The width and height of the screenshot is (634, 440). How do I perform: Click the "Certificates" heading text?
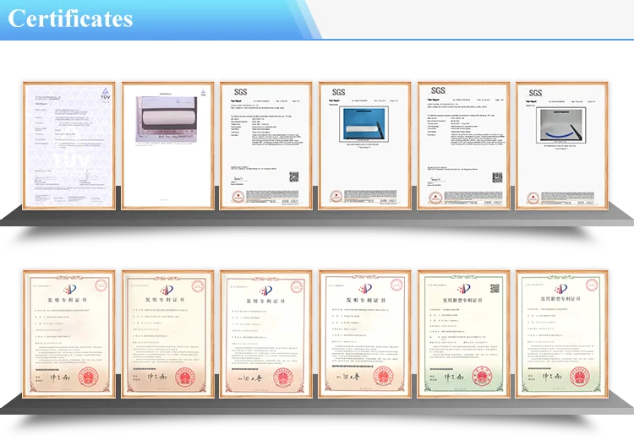(x=70, y=19)
